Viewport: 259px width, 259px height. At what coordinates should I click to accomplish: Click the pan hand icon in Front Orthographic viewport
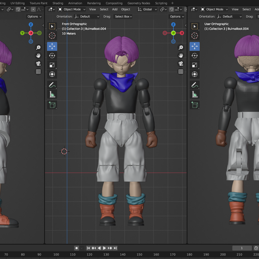181,56
